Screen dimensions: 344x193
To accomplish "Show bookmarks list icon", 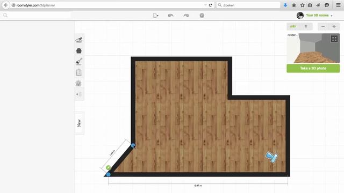I will (310, 5).
